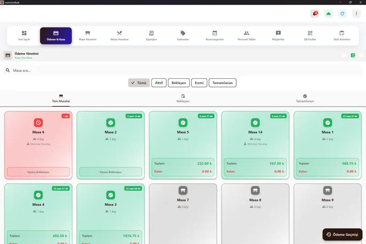Select the Bekleyen filter chip
Image resolution: width=366 pixels, height=244 pixels.
[178, 83]
